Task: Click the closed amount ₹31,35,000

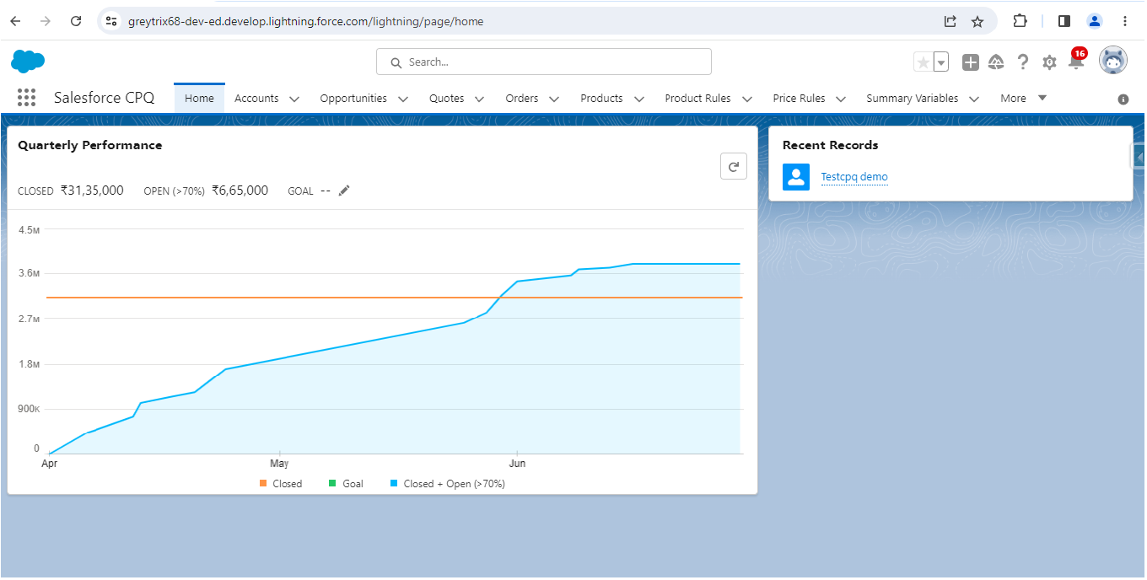Action: click(92, 191)
